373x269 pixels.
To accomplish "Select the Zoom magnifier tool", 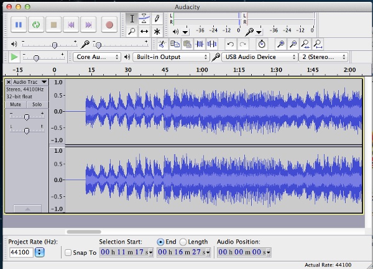I will (132, 31).
